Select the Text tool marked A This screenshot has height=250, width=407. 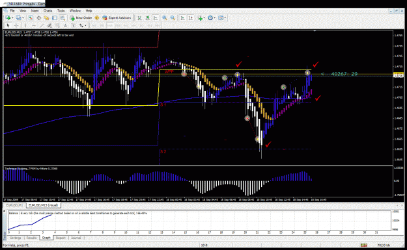pos(65,25)
